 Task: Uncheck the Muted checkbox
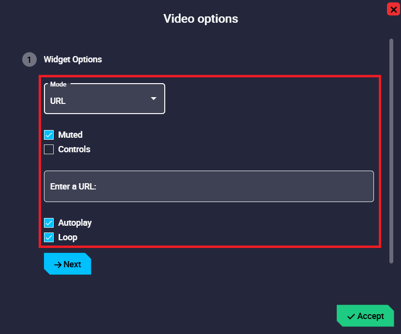click(49, 135)
